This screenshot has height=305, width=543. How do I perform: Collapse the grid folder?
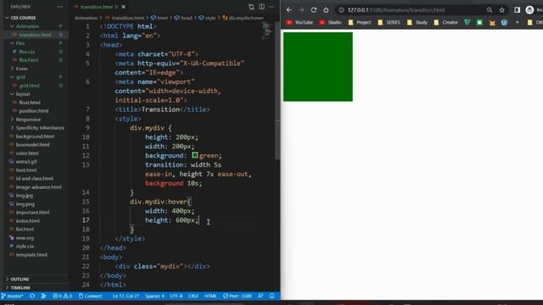click(20, 77)
